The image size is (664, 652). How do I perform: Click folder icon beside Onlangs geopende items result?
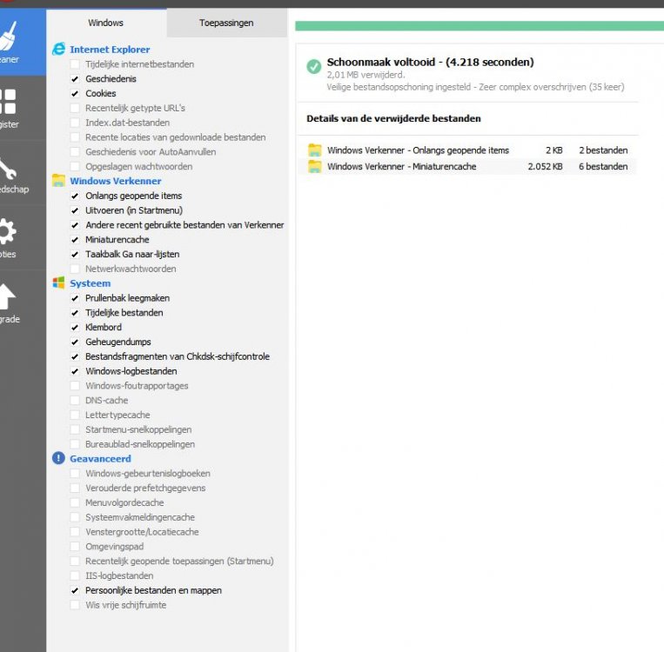(x=315, y=150)
